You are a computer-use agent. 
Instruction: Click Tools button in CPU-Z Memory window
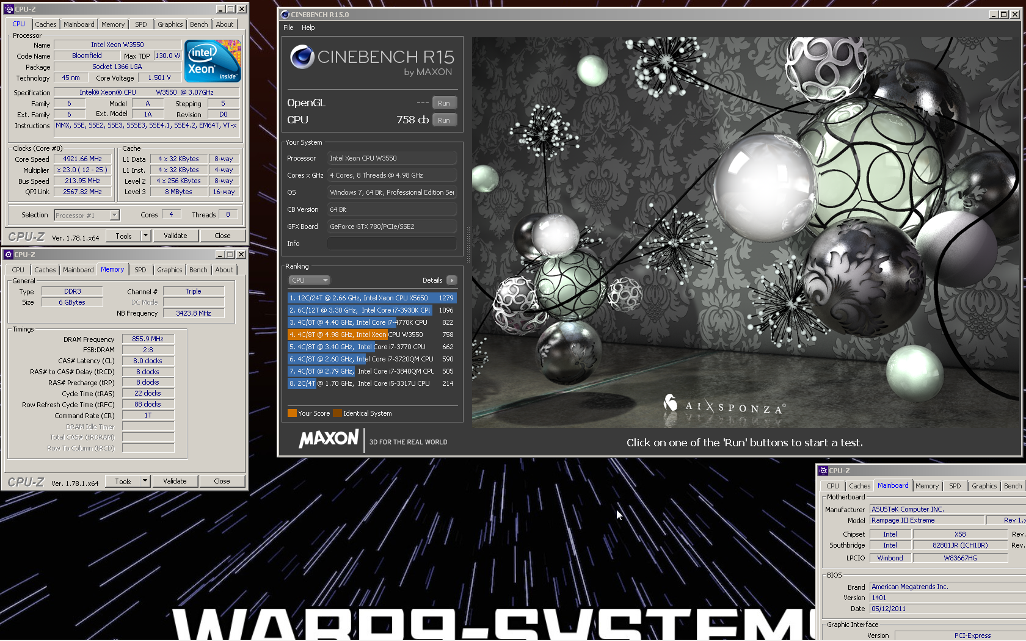(123, 481)
